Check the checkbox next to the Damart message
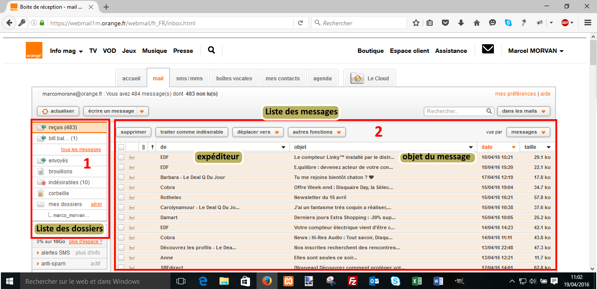Image resolution: width=597 pixels, height=289 pixels. 121,217
